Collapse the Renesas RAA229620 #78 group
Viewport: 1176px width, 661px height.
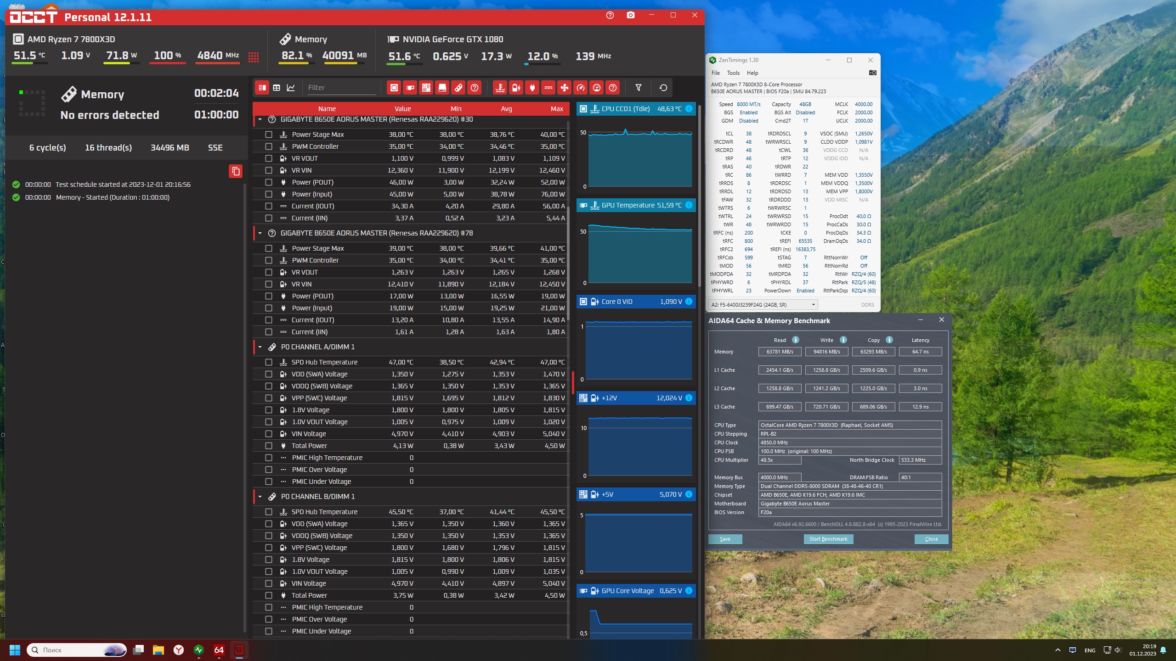(x=260, y=233)
